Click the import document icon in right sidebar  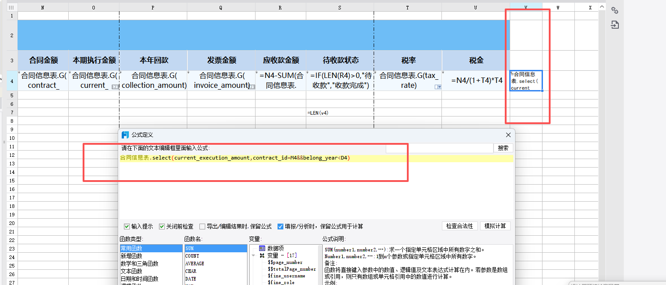(615, 25)
